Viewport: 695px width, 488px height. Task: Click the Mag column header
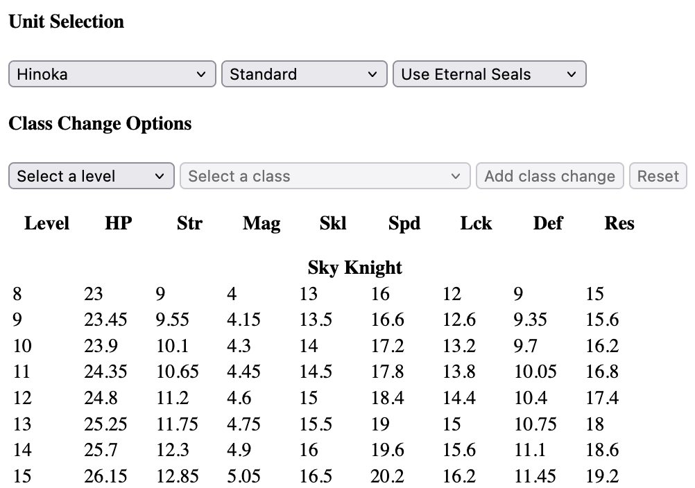[261, 223]
